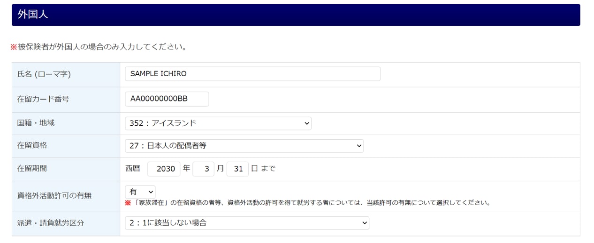594x243 pixels.
Task: Click the 日 まで text after the day field
Action: click(263, 169)
